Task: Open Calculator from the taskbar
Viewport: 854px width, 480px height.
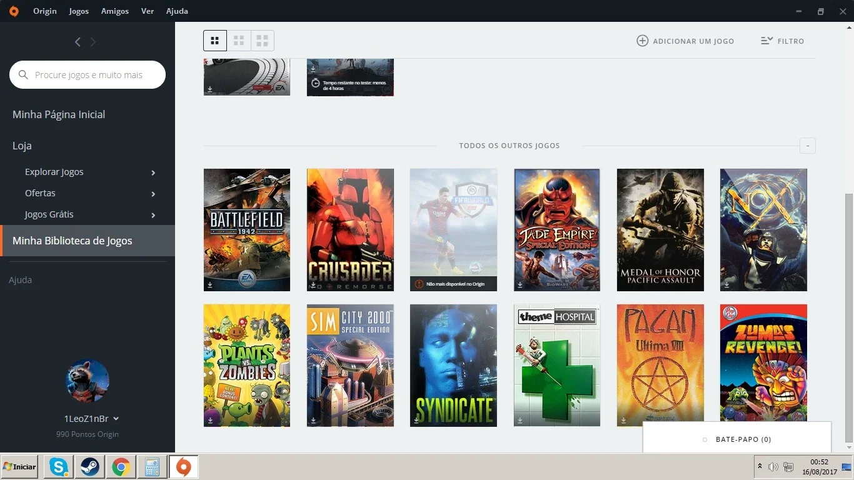Action: tap(152, 467)
